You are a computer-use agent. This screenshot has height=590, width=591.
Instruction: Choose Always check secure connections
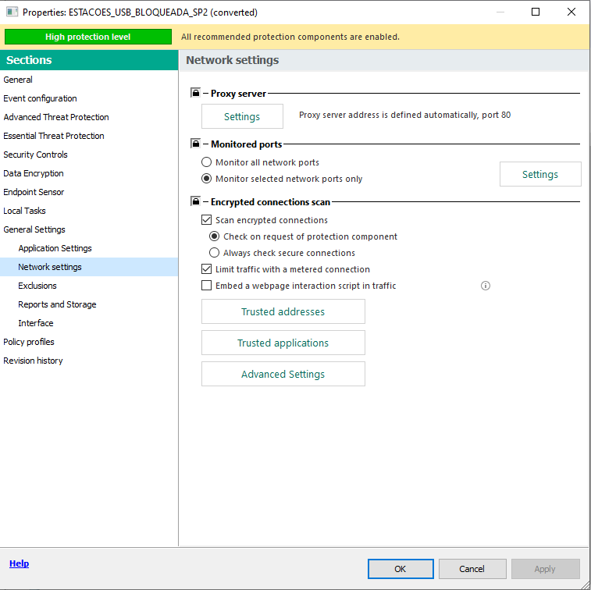(x=215, y=253)
